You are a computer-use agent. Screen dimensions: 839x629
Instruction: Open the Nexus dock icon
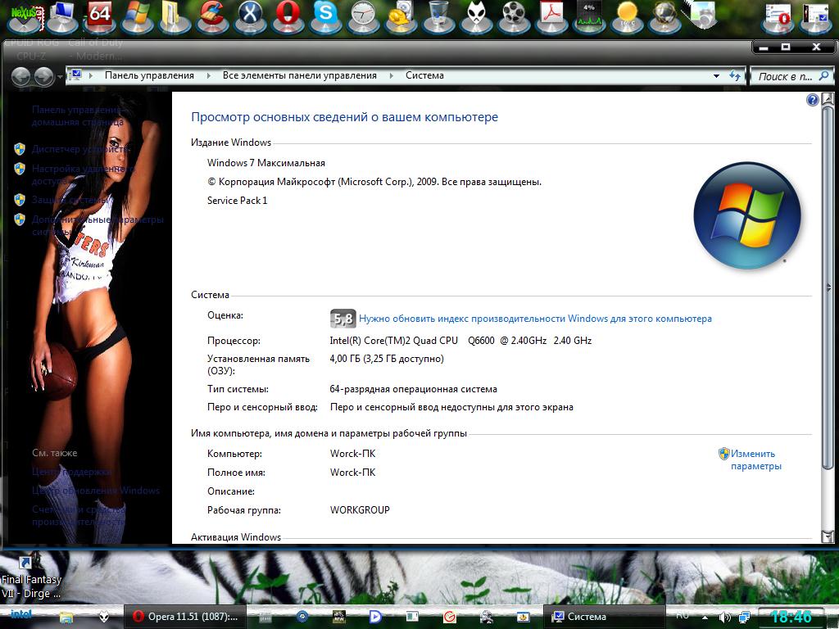click(23, 17)
